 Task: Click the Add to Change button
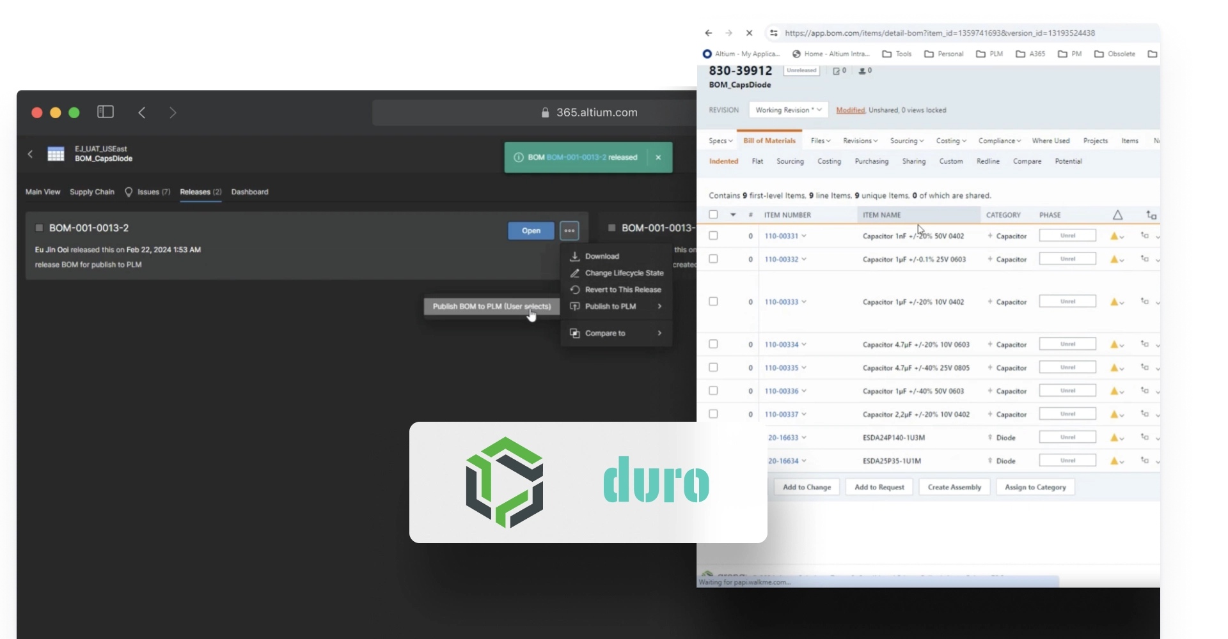point(807,487)
